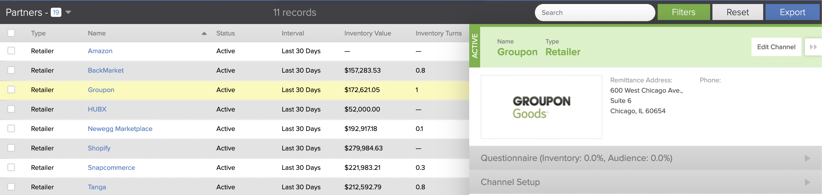Viewport: 822px width, 195px height.
Task: Click the Groupon Goods logo thumbnail
Action: tap(541, 107)
